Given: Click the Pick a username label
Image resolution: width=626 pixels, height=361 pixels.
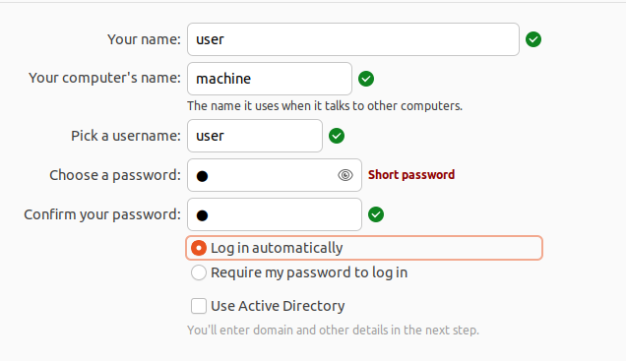Looking at the screenshot, I should tap(126, 136).
